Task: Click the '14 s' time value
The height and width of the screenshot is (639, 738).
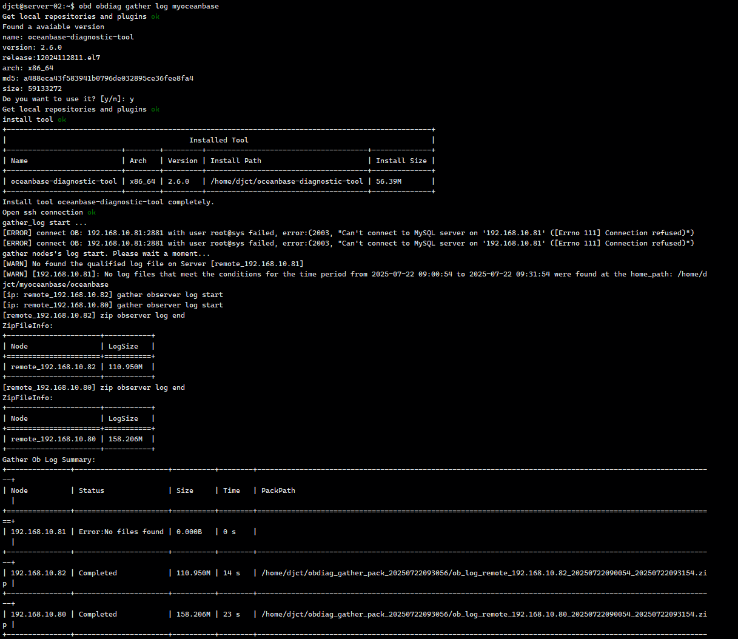Action: point(232,573)
